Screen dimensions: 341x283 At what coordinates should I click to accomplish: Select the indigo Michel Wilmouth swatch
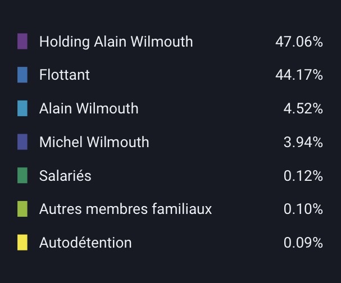(22, 142)
